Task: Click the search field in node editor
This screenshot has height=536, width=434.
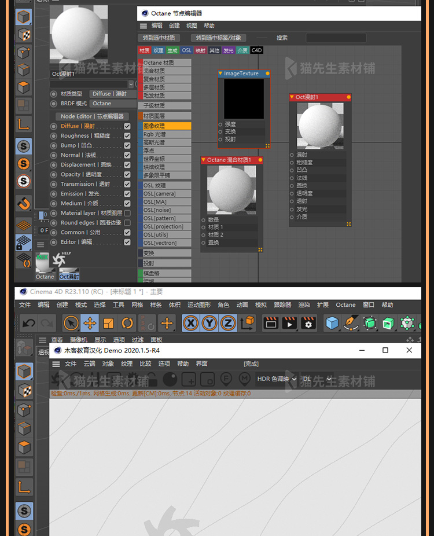Action: pos(336,38)
